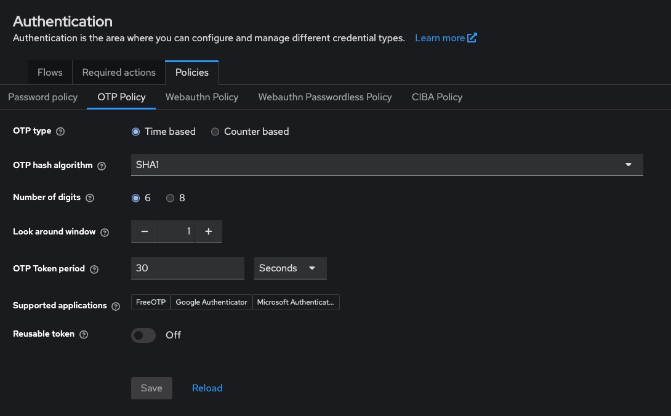
Task: Switch to the Flows tab
Action: (50, 73)
